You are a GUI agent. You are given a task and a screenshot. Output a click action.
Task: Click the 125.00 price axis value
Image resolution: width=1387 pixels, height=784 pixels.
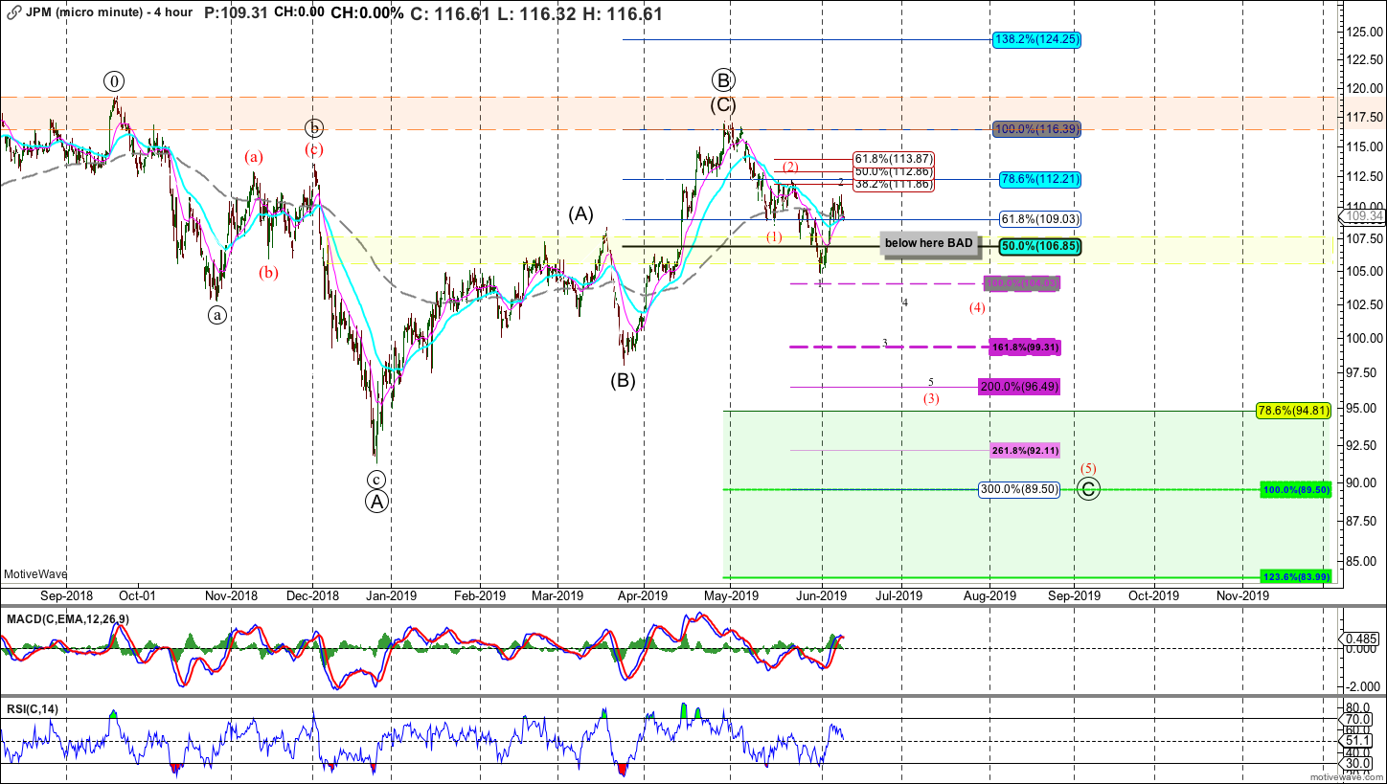[x=1364, y=32]
